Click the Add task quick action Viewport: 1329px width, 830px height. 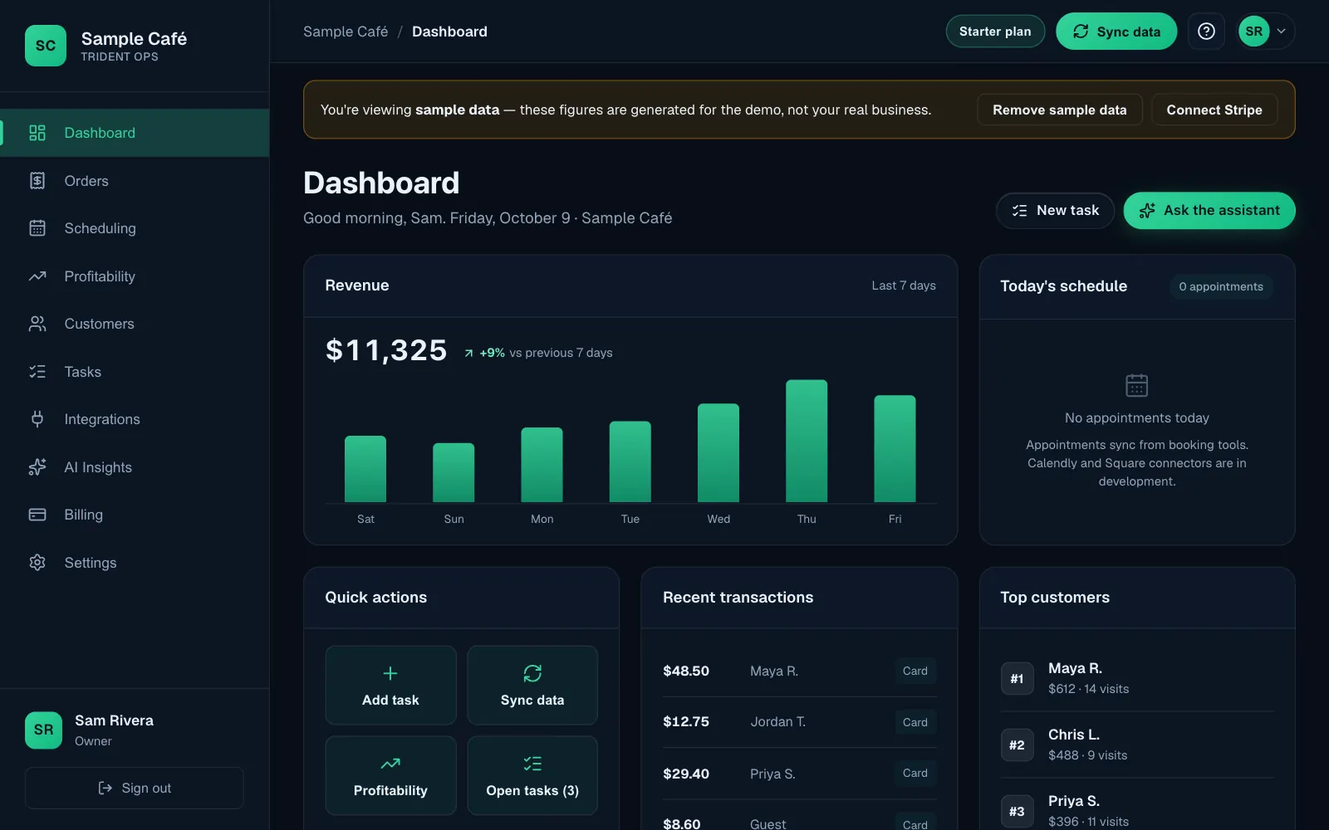[390, 686]
